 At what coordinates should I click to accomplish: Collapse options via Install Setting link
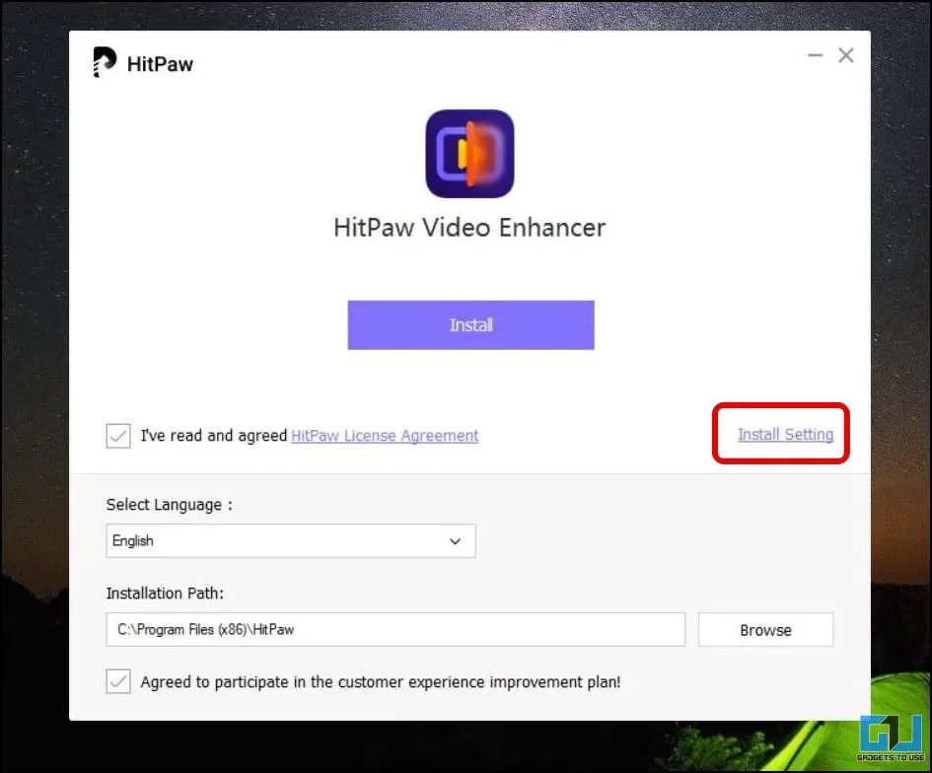click(785, 435)
